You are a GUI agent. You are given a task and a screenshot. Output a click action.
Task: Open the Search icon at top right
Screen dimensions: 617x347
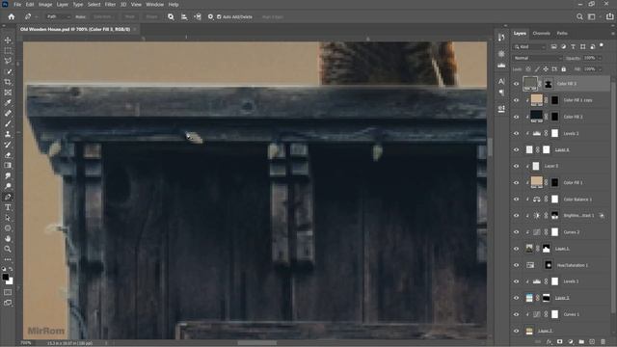coord(579,17)
